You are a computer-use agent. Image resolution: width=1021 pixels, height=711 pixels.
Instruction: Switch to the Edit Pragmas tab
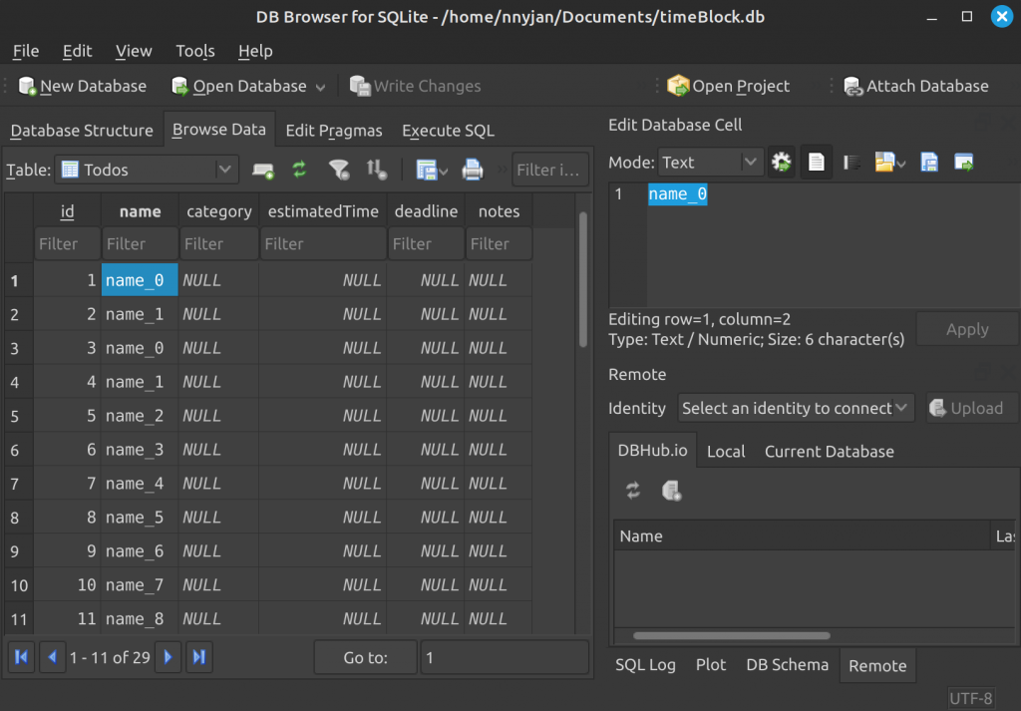tap(334, 131)
